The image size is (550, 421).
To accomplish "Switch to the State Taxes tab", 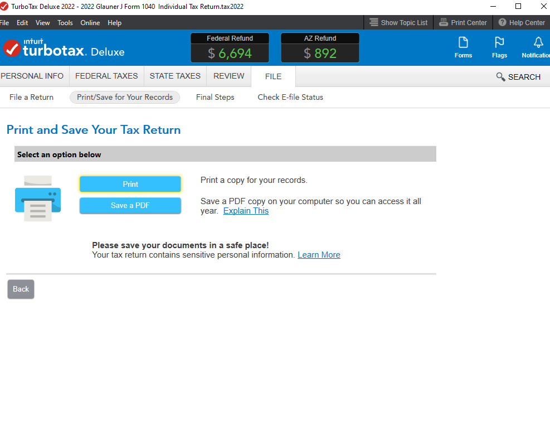I will (175, 76).
